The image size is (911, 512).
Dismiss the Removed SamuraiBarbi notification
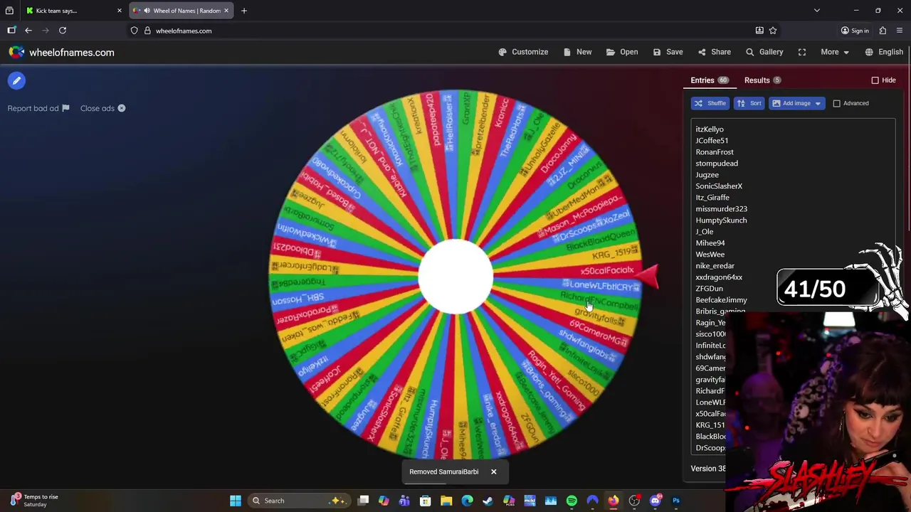(493, 471)
